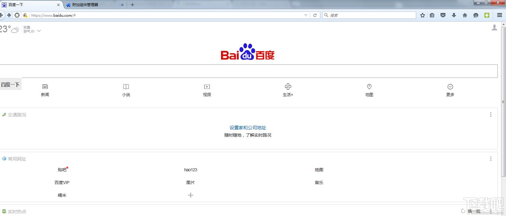Open the 新闻 news icon
This screenshot has width=506, height=216.
click(x=45, y=87)
